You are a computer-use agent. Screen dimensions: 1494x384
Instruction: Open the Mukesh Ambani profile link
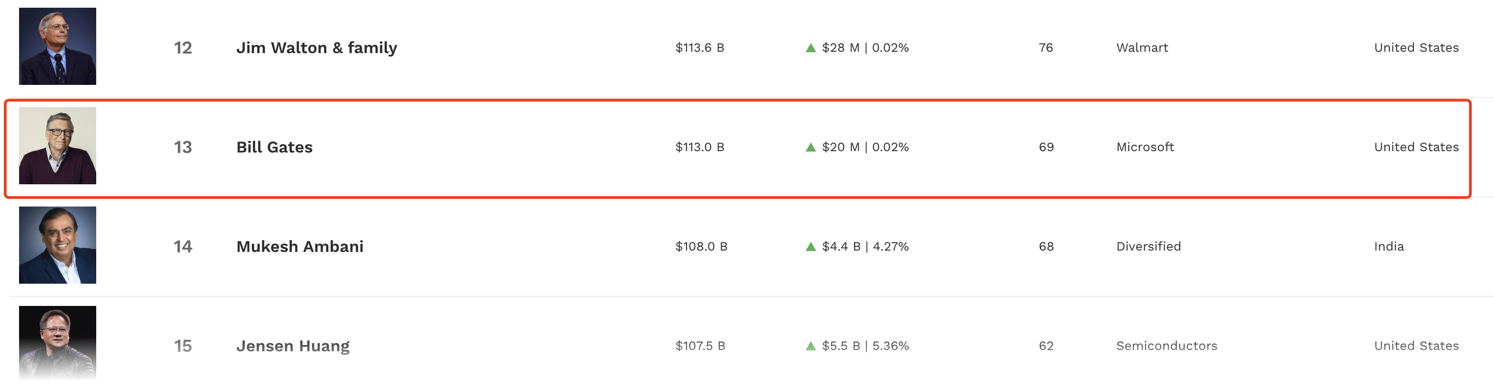pos(300,246)
